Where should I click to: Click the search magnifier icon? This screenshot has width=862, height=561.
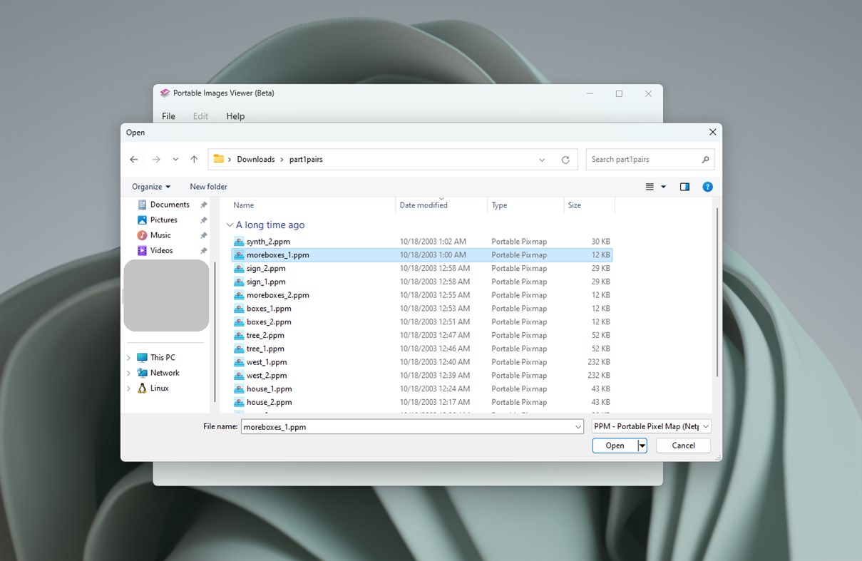click(x=705, y=160)
